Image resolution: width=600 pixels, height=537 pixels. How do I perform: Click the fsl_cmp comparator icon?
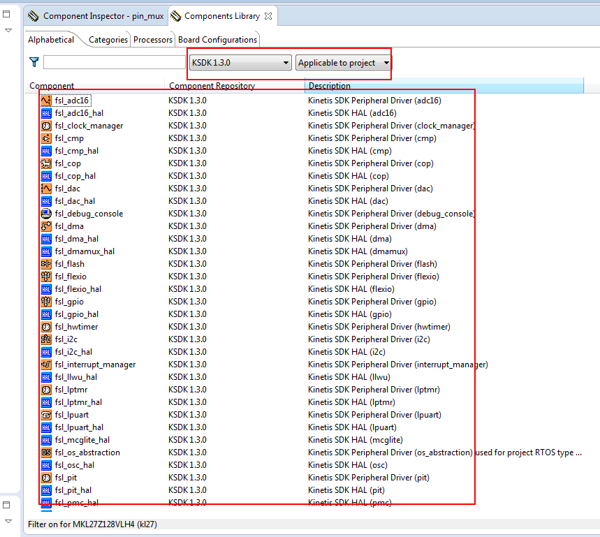[x=46, y=138]
